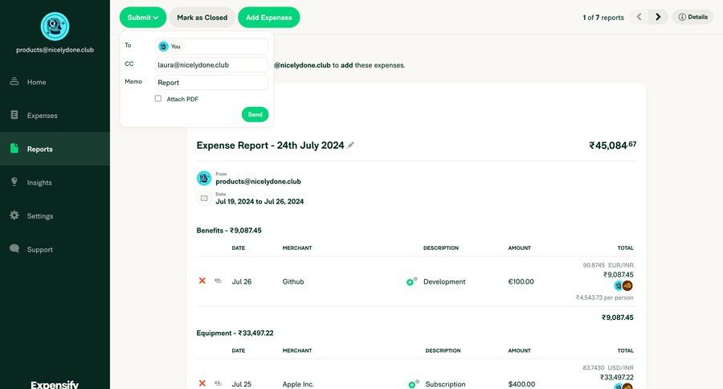The height and width of the screenshot is (389, 723).
Task: Open Settings via the gear icon
Action: tap(14, 215)
